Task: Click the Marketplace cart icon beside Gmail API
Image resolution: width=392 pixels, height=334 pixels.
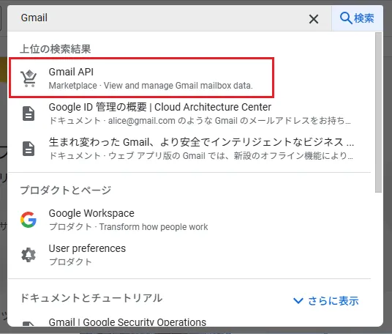Action: click(29, 78)
